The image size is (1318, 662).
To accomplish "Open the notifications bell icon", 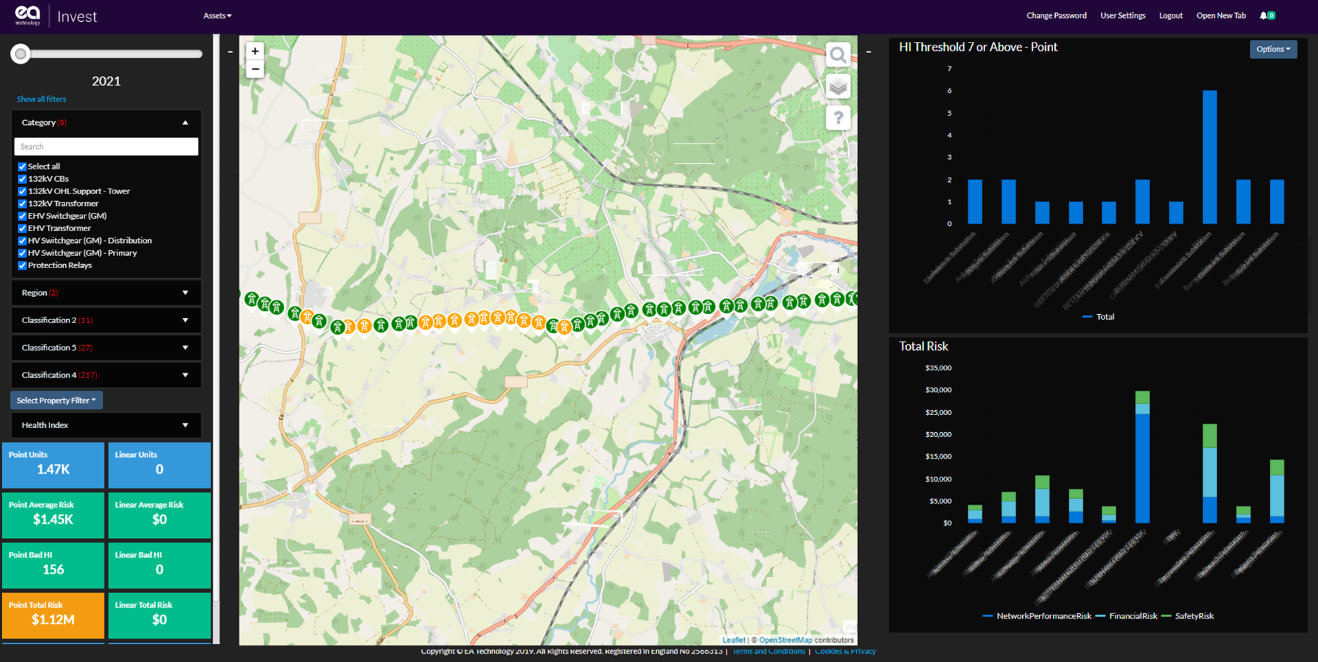I will tap(1263, 16).
